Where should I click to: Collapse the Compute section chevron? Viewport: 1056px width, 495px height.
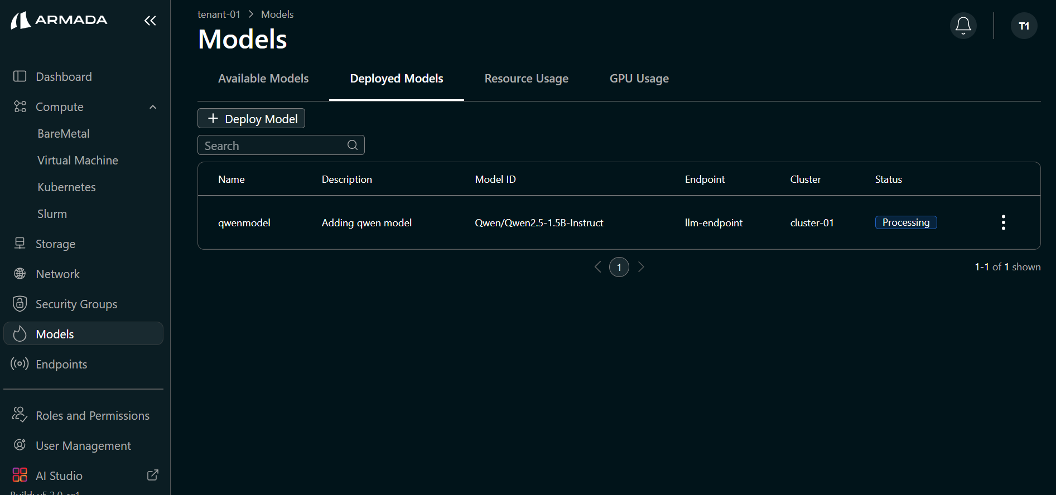point(153,107)
